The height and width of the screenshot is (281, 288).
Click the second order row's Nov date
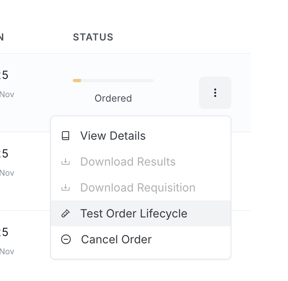(x=7, y=173)
